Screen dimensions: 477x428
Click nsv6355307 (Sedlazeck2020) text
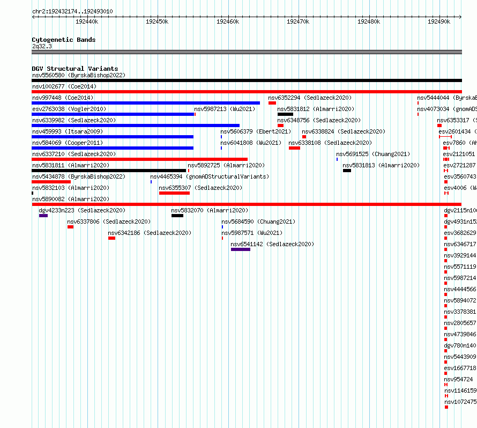200,188
